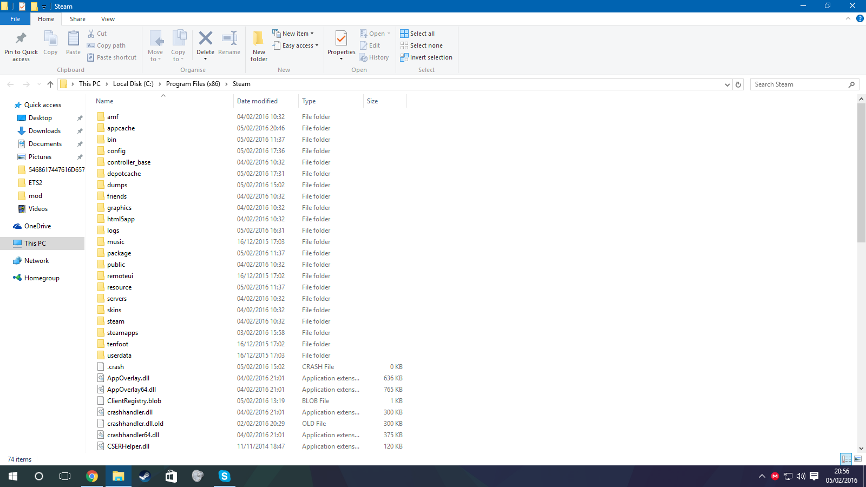Screen dimensions: 866x487
Task: Click Select all in ribbon
Action: [x=417, y=34]
